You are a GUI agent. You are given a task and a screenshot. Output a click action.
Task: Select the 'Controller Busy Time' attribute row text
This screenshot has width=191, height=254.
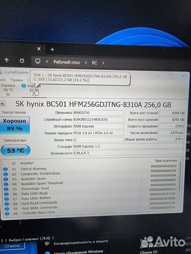[x=38, y=213]
